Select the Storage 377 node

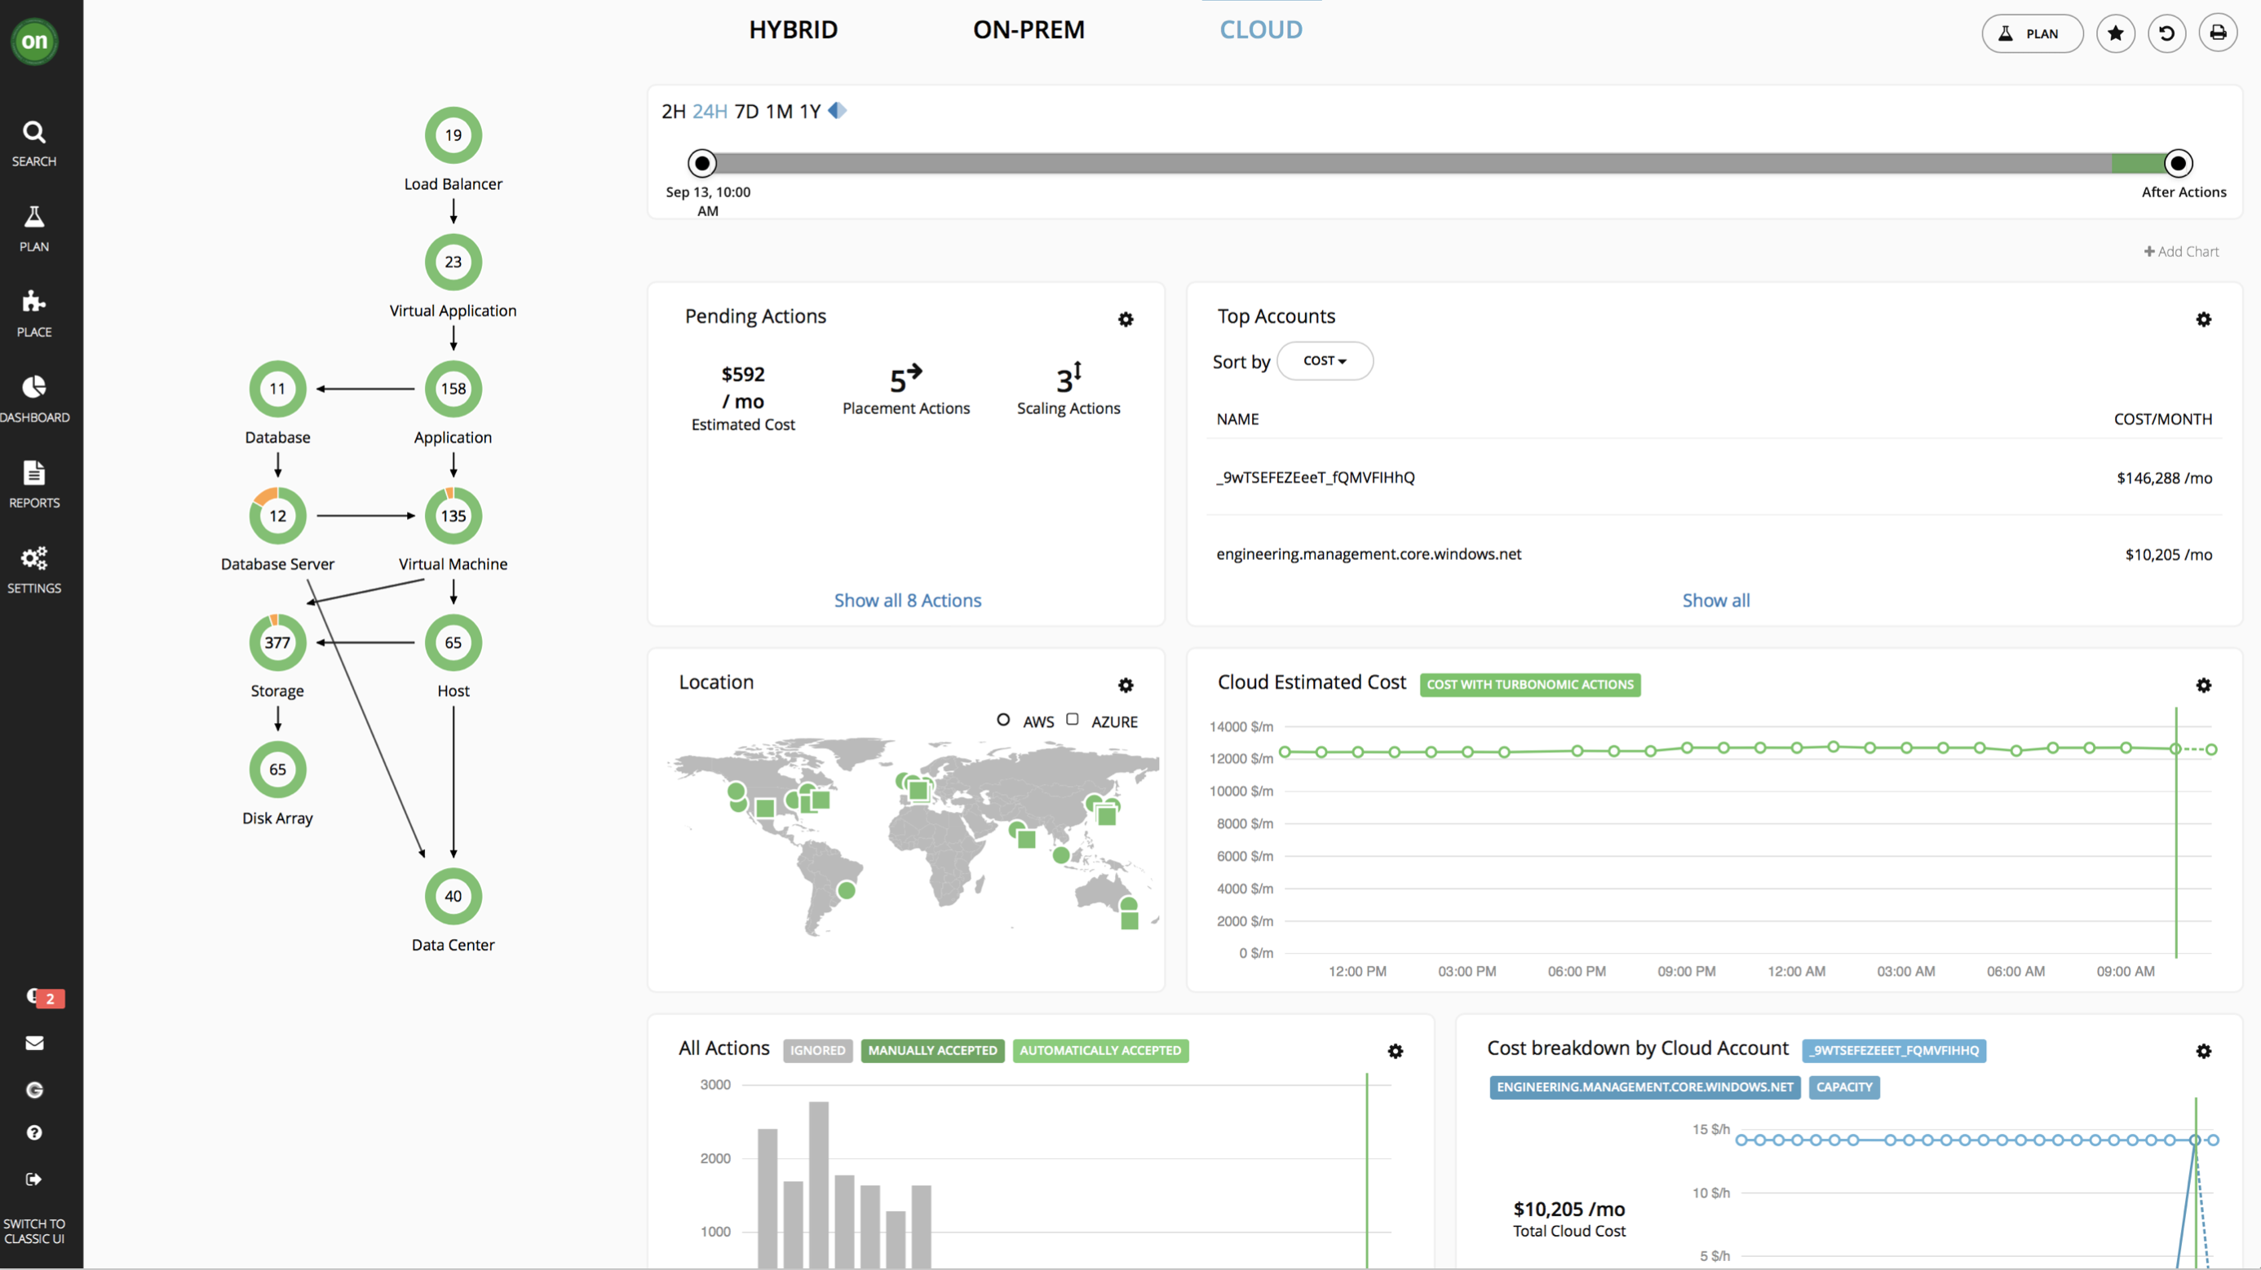pos(277,642)
